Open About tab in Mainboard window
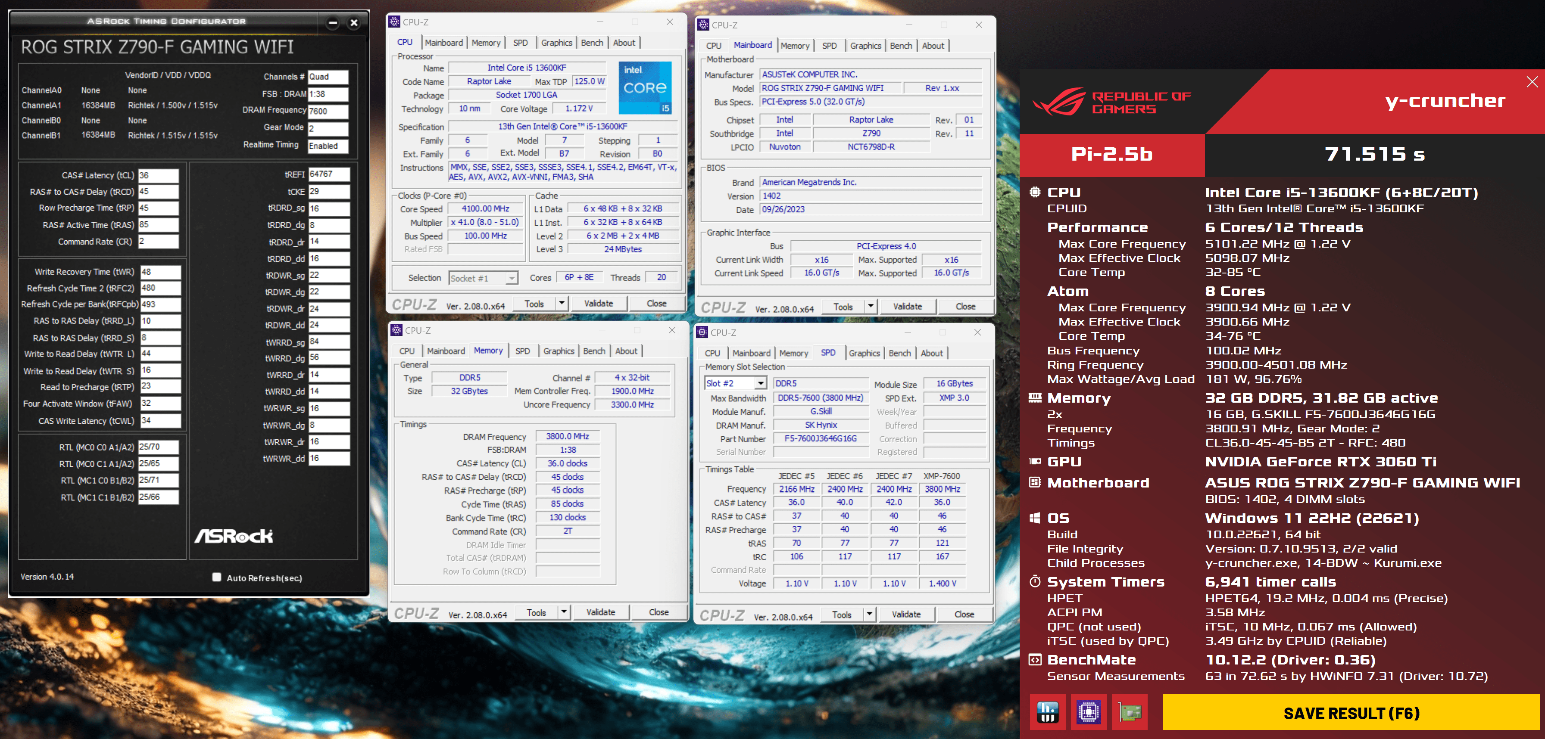Image resolution: width=1545 pixels, height=739 pixels. (933, 46)
